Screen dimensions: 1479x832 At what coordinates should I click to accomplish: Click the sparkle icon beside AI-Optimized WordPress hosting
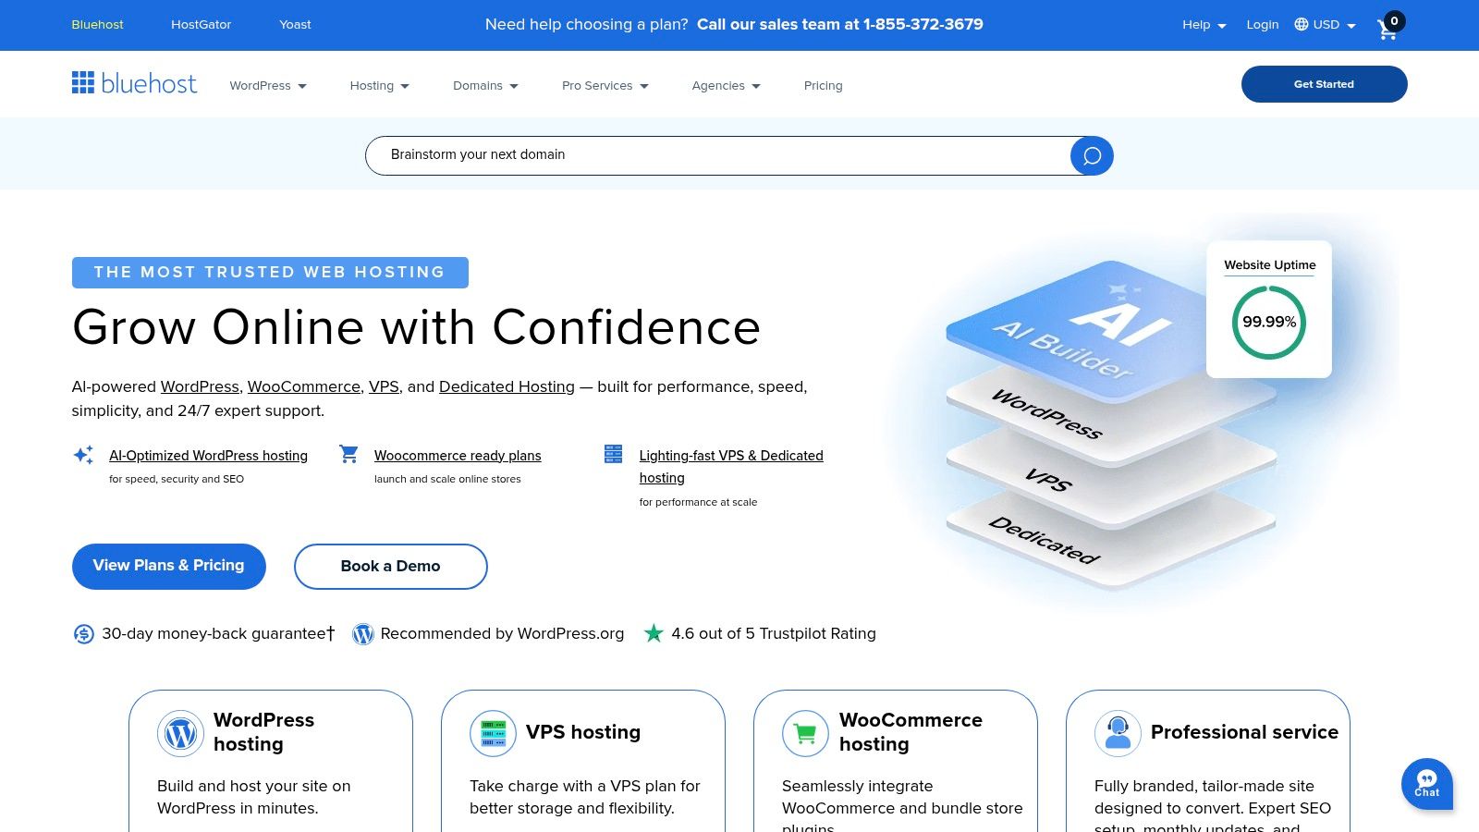pos(83,454)
